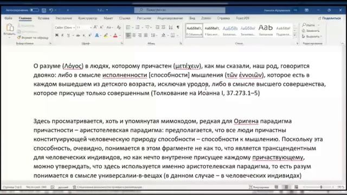
Task: Click the Borders icon
Action: click(x=172, y=35)
